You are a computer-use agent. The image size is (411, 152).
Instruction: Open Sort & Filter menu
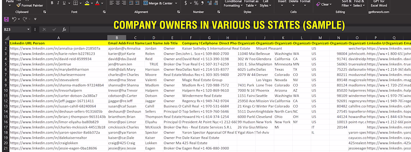[347, 3]
